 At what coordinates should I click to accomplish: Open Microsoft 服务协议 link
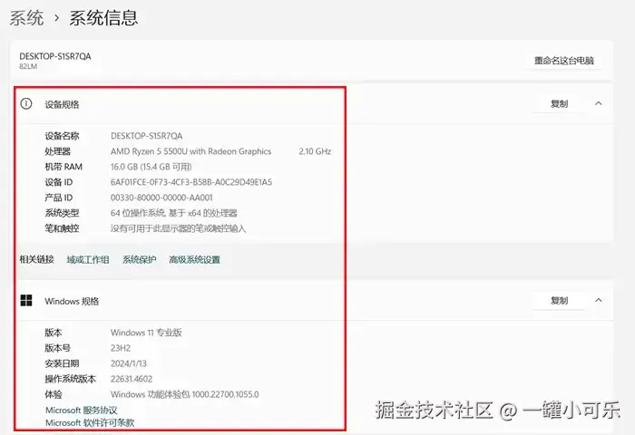coord(82,410)
